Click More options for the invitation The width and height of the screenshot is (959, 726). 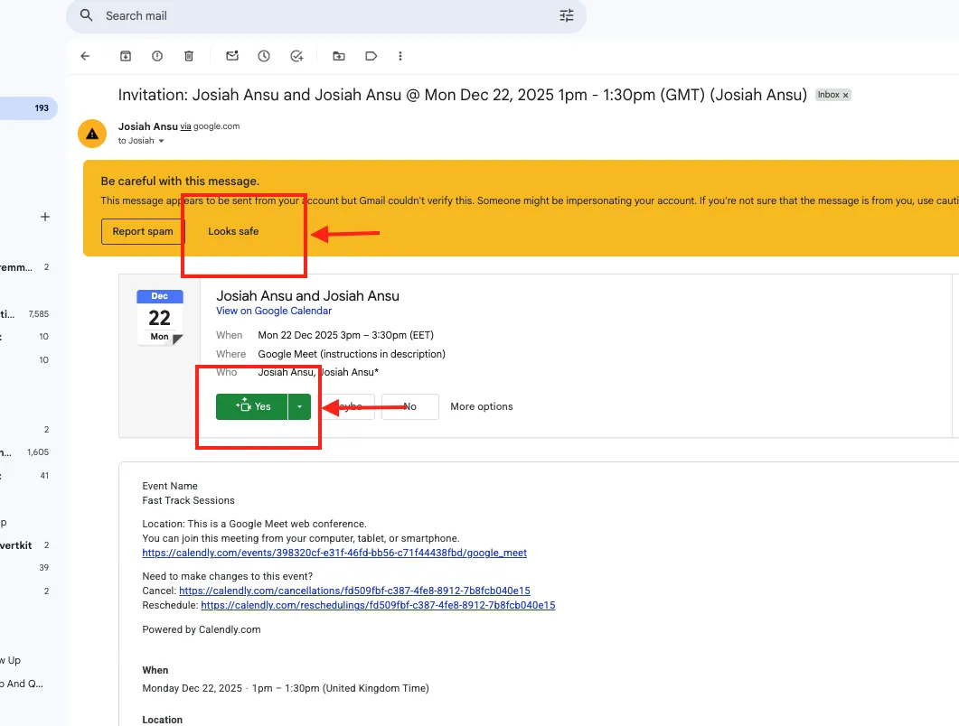click(482, 407)
